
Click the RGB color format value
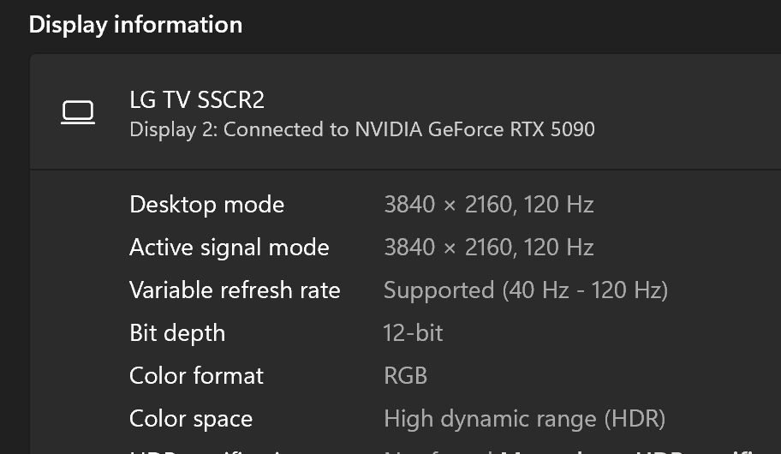tap(405, 376)
